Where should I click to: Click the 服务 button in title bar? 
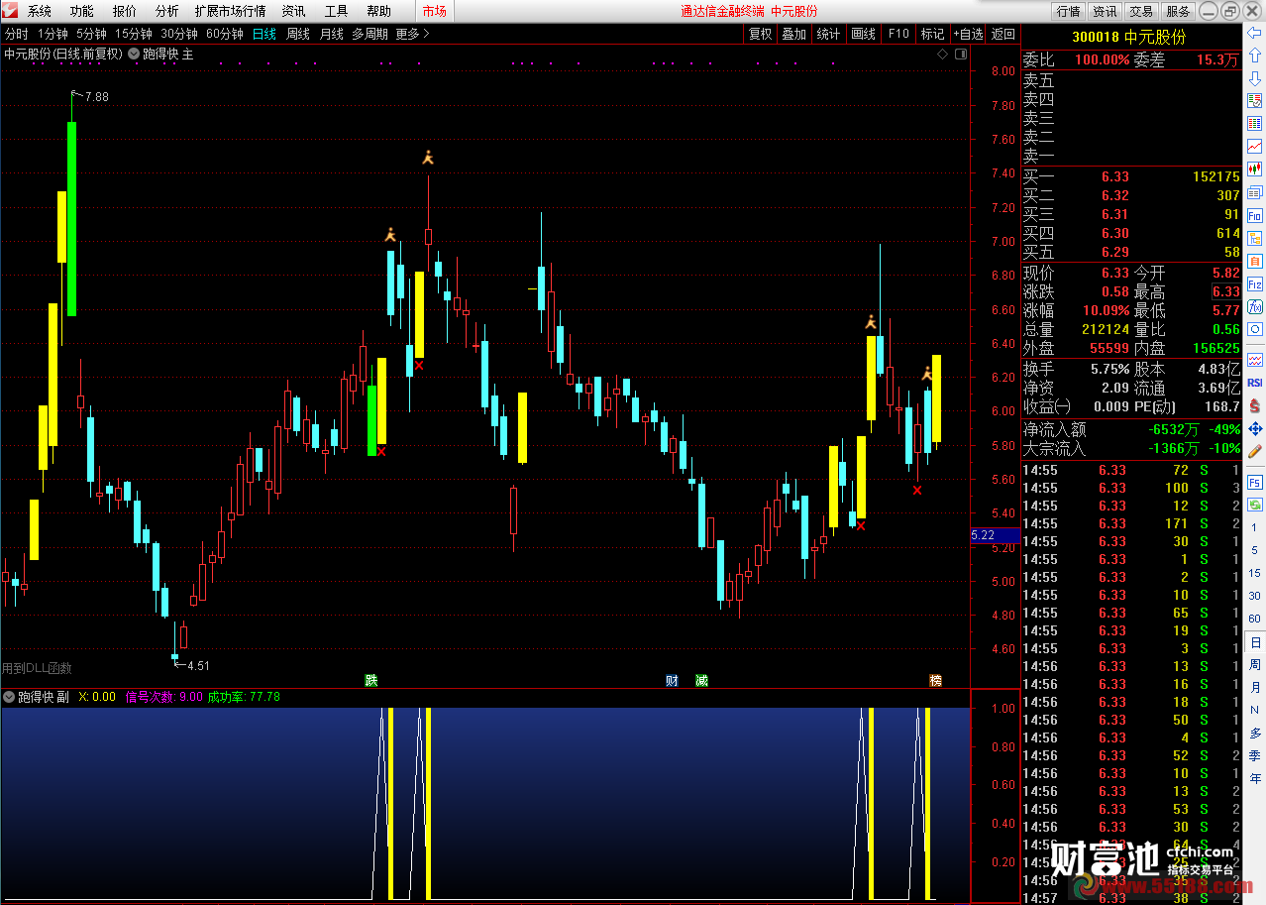pos(1178,11)
